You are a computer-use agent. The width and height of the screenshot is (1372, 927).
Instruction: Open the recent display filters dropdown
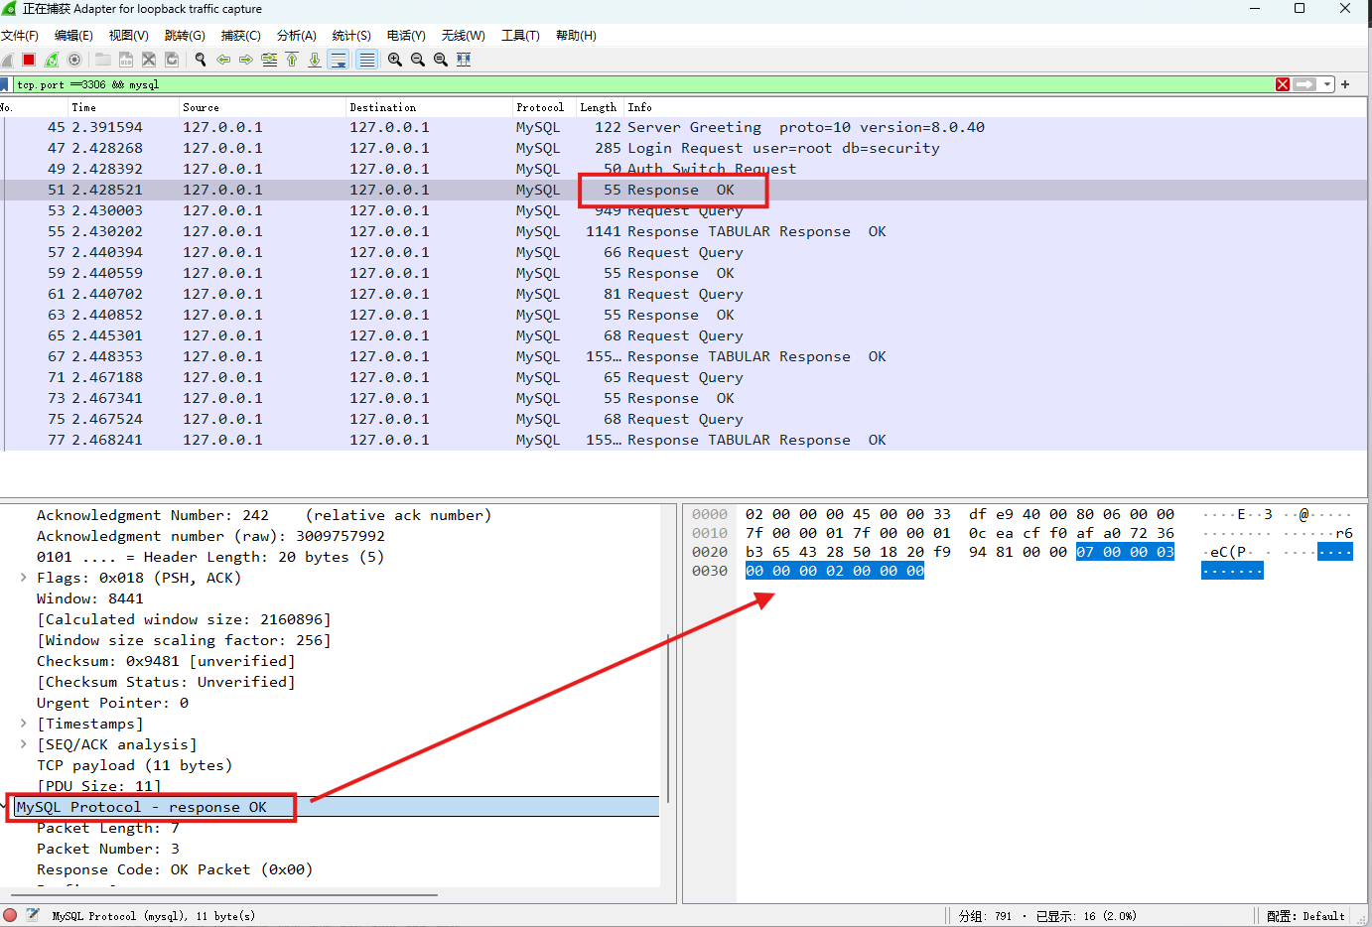(1327, 84)
